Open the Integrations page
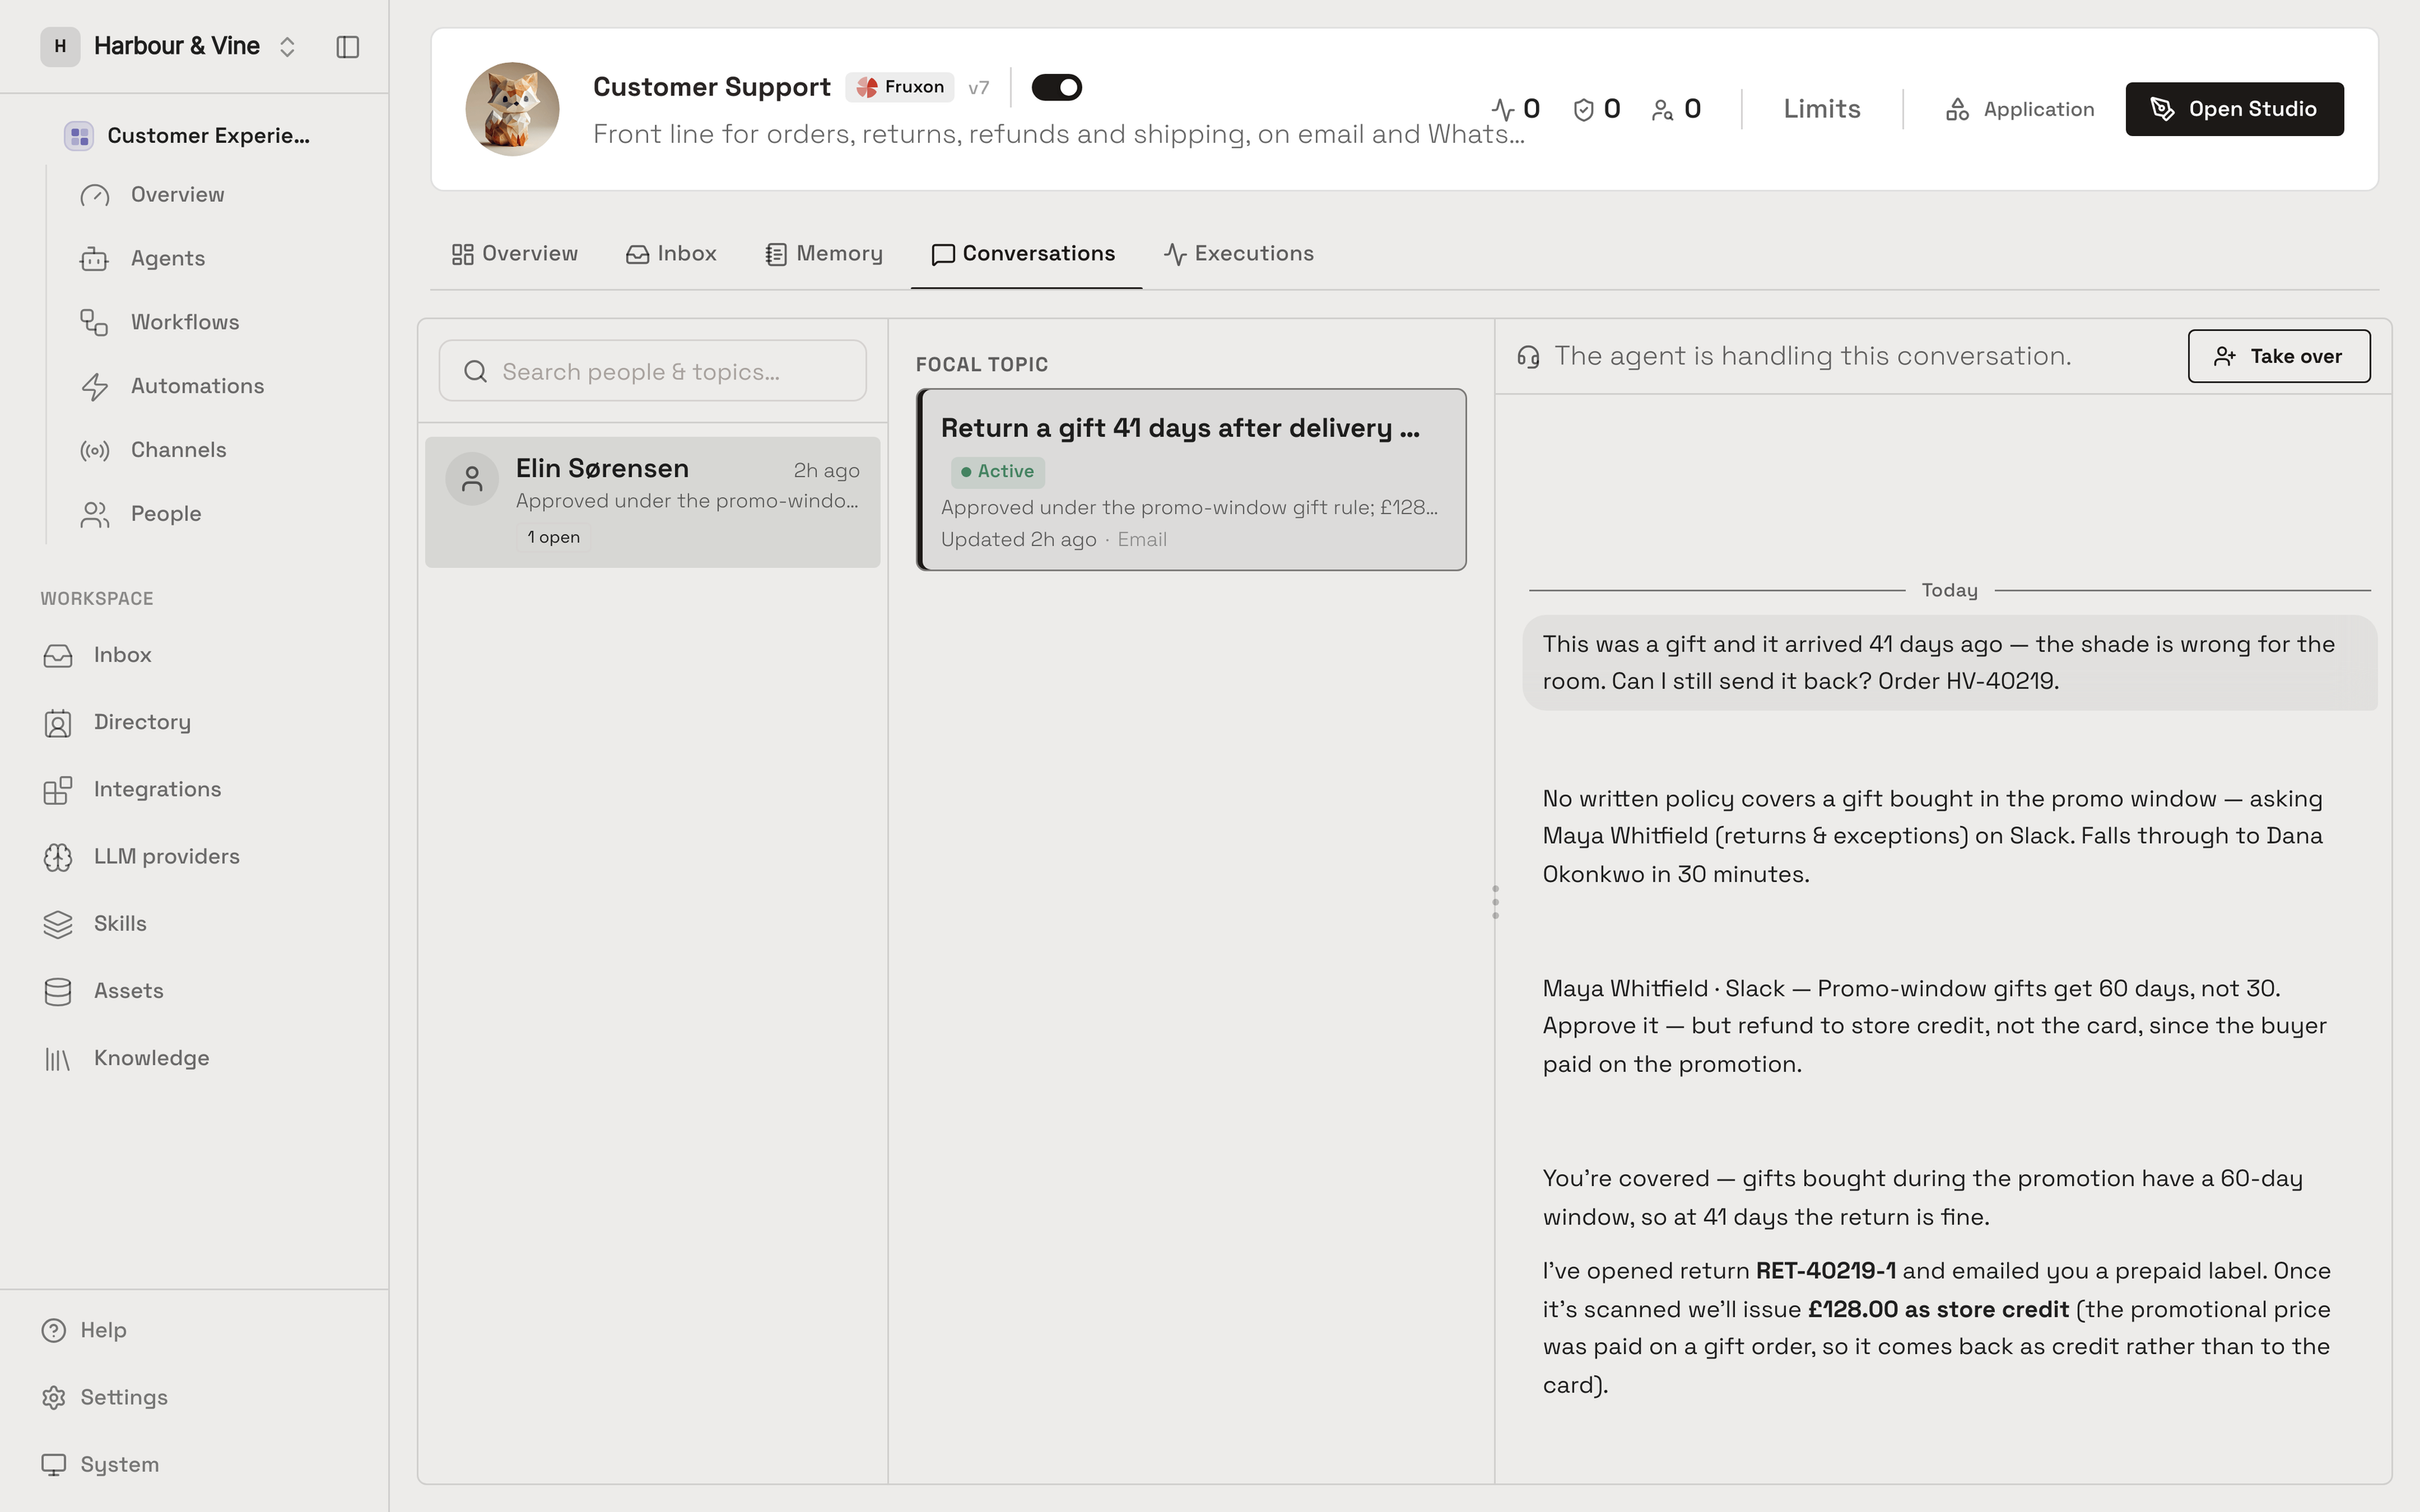2420x1512 pixels. pyautogui.click(x=157, y=789)
